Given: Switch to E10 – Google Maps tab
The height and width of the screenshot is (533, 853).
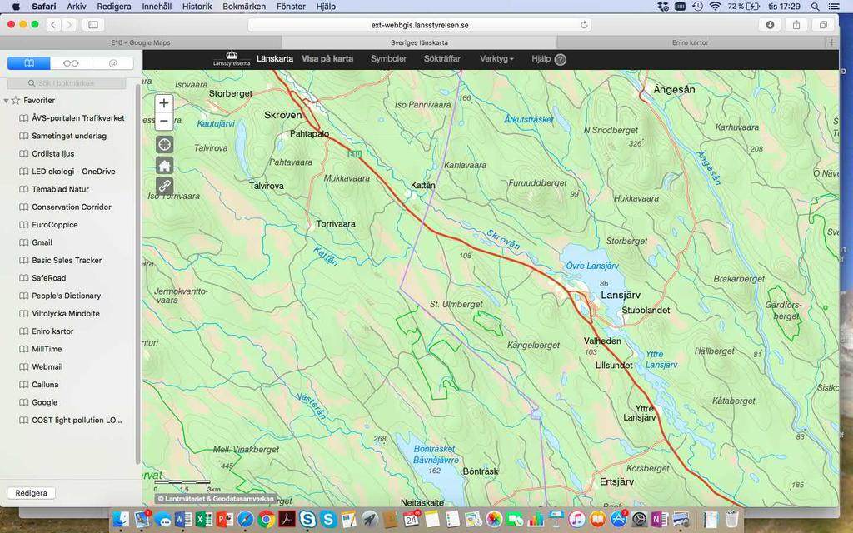Looking at the screenshot, I should 141,42.
